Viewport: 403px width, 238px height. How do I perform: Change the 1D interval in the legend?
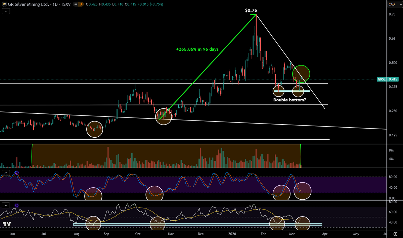pyautogui.click(x=55, y=4)
